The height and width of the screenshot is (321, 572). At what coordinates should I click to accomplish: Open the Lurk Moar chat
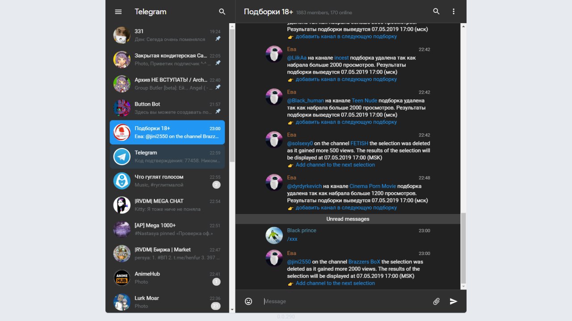click(167, 302)
